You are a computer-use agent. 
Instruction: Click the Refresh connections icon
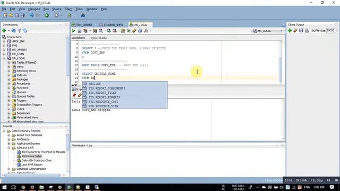[x=13, y=31]
